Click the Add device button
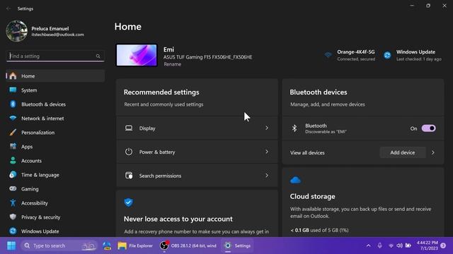Screen dimensions: 453x254 coord(403,152)
